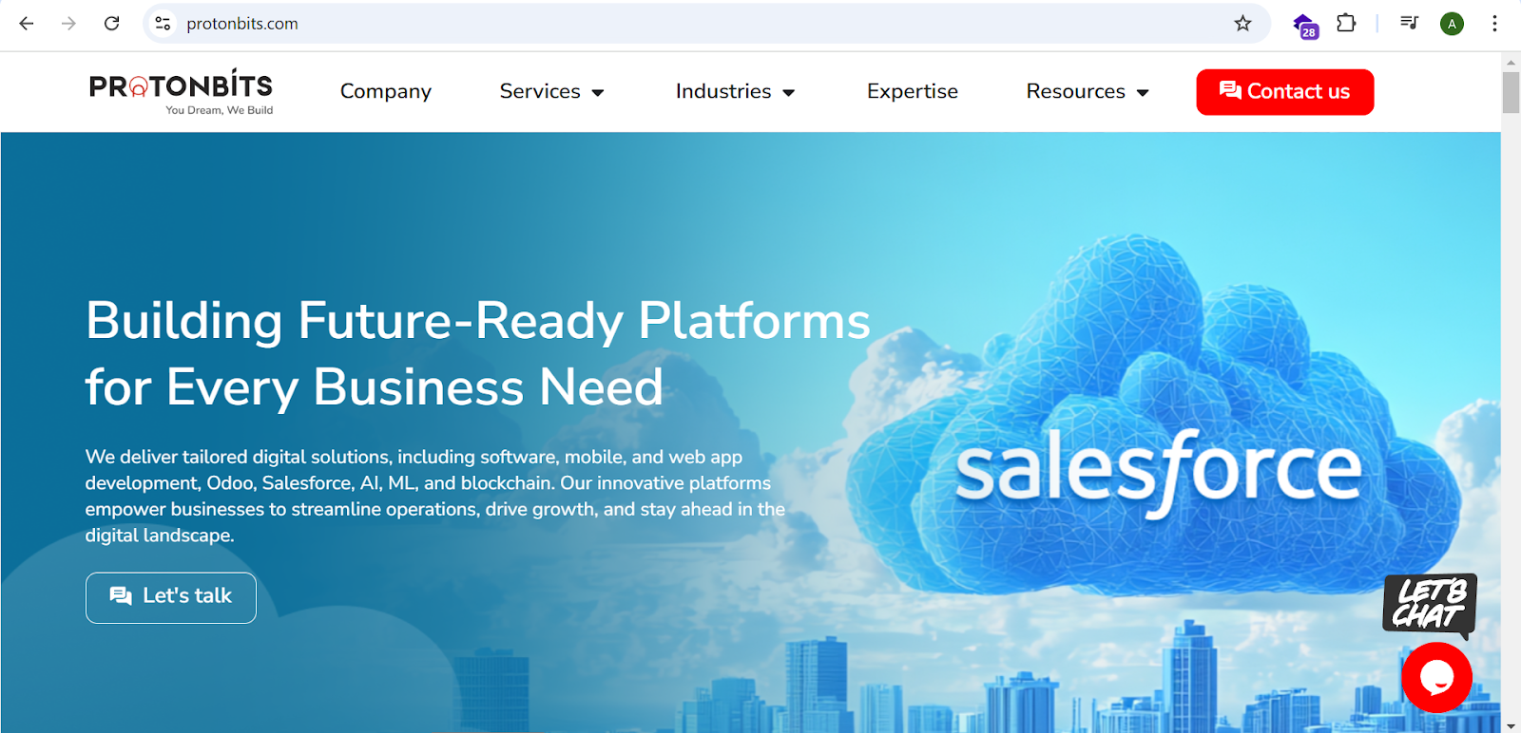Click the heading 'Building Future-Ready Platforms'
Screen dimensions: 1521x733
point(478,321)
